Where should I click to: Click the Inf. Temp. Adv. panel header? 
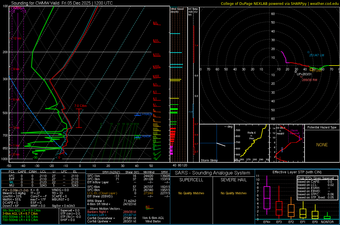[x=193, y=12]
